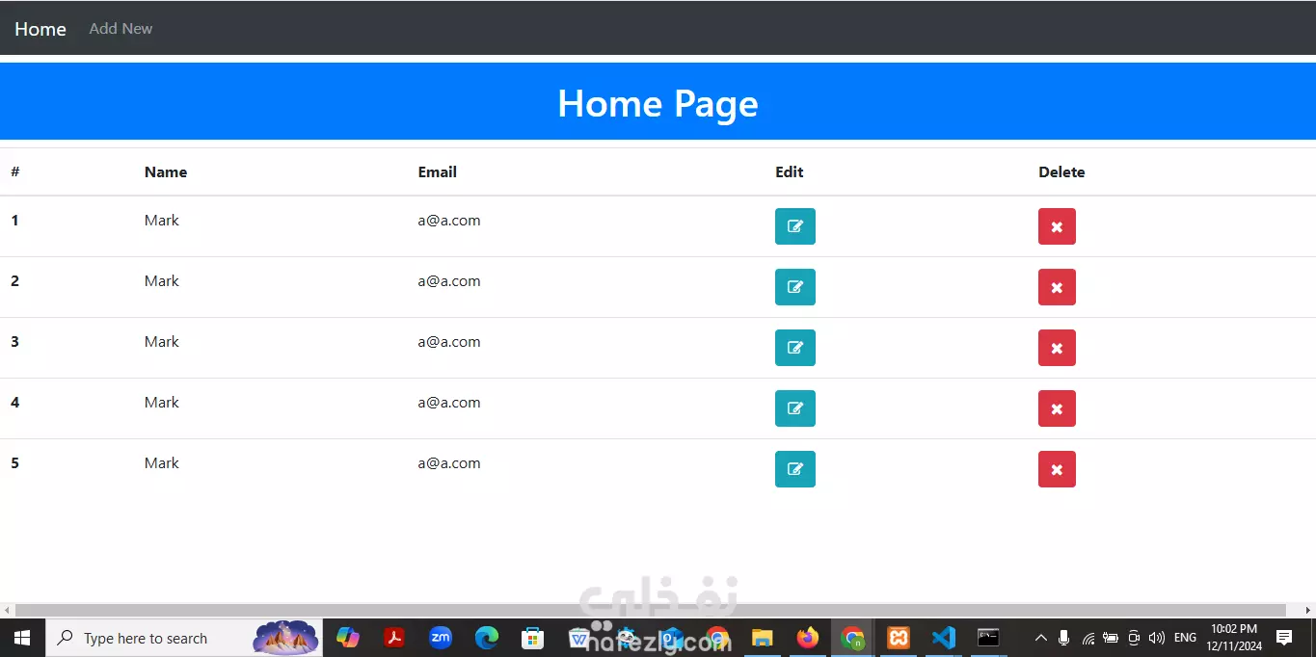Open Microsoft Edge from the taskbar
Image resolution: width=1316 pixels, height=657 pixels.
coord(487,638)
